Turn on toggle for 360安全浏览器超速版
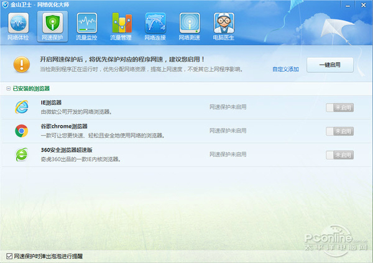373x263 pixels. [339, 155]
